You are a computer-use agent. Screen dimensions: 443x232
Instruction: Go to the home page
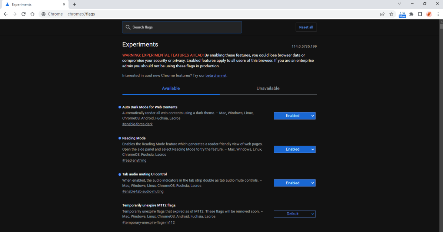click(x=32, y=14)
